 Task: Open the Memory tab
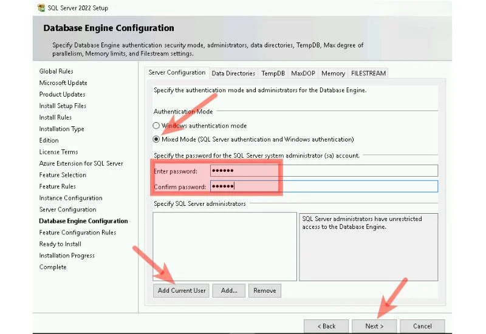(x=333, y=73)
